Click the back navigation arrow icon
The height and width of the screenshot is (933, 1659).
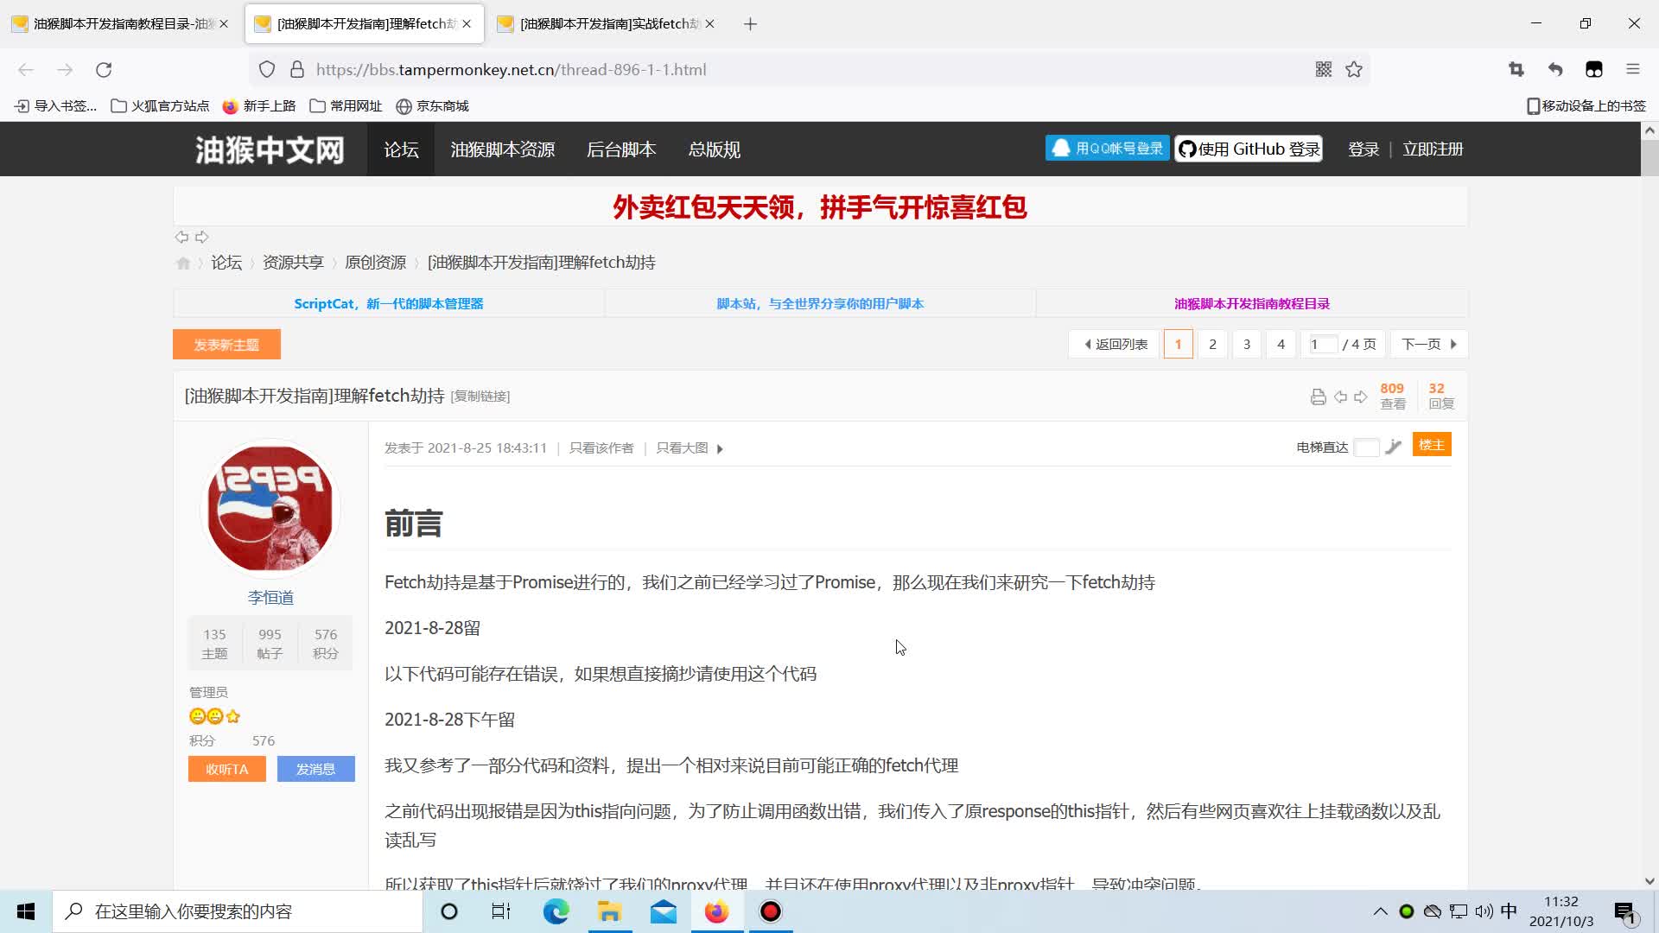(x=26, y=69)
